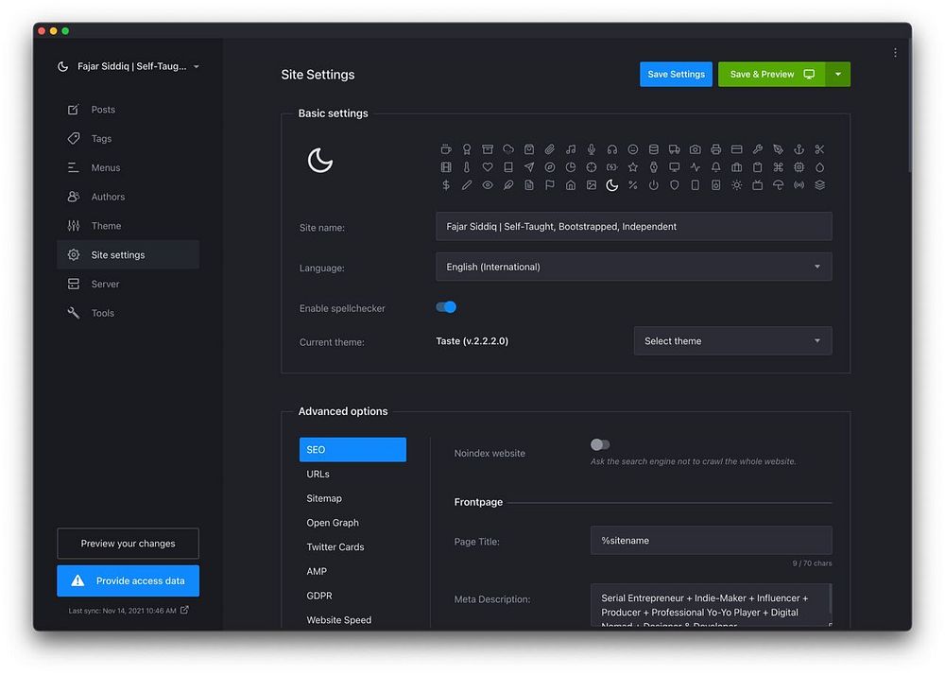The width and height of the screenshot is (945, 675).
Task: Choose the scissors site icon
Action: point(819,148)
